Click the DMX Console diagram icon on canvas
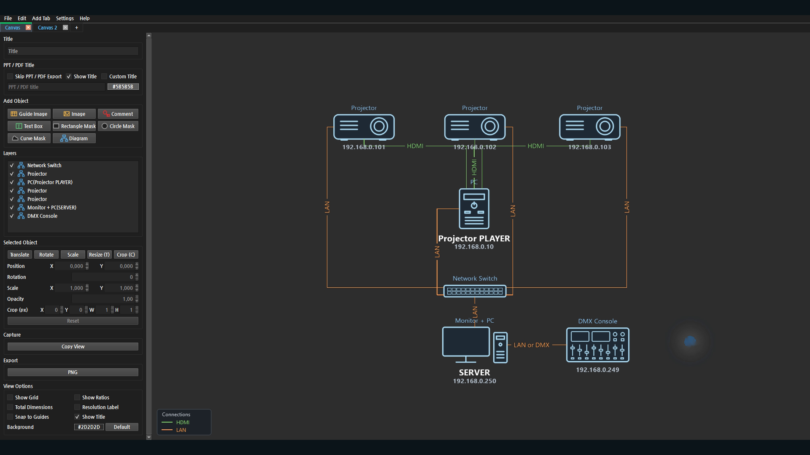The width and height of the screenshot is (810, 455). pyautogui.click(x=597, y=345)
